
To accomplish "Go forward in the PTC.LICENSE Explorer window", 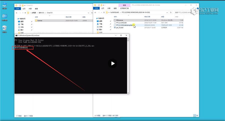I will [99, 13].
